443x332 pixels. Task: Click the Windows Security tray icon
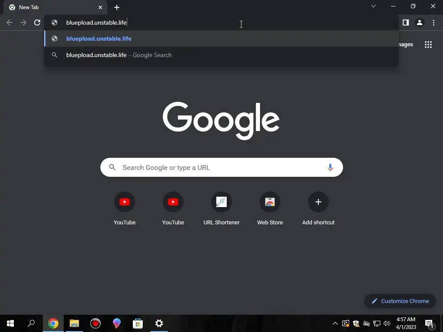[356, 323]
